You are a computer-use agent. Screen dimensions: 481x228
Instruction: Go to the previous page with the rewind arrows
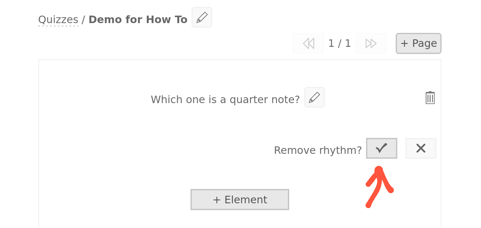(308, 43)
